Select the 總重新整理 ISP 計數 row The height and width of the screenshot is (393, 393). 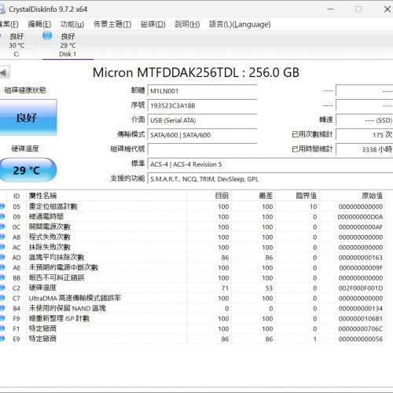point(193,318)
